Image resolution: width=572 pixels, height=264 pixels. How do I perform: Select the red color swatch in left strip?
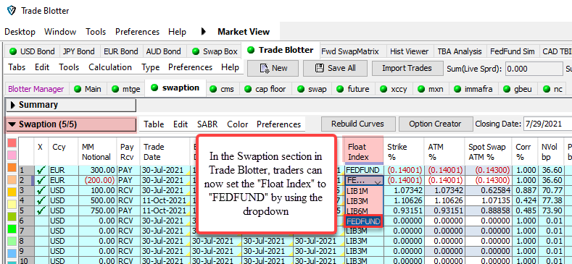[x=12, y=142]
